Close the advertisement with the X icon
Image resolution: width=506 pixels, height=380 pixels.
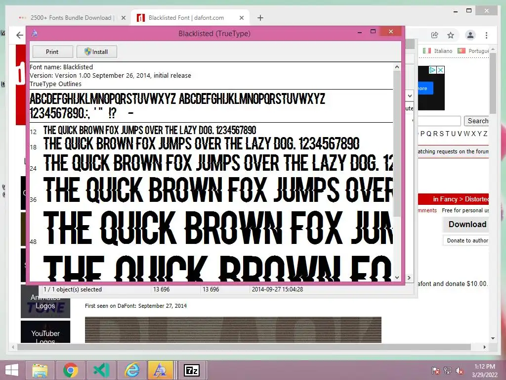(x=440, y=70)
